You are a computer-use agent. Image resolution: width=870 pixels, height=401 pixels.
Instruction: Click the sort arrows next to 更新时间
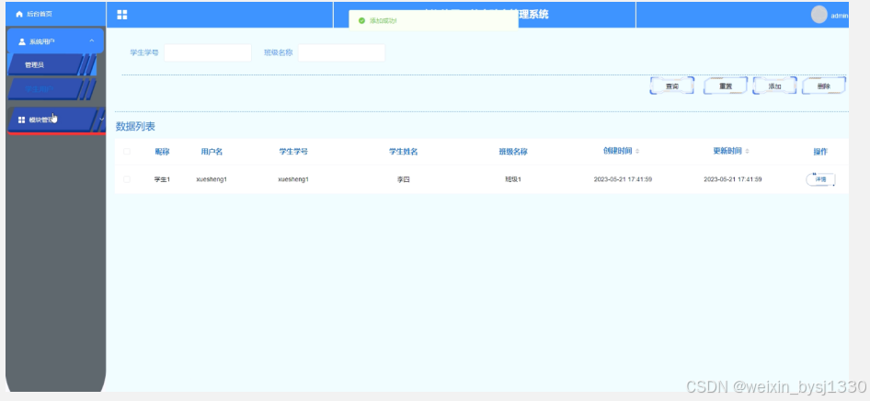pos(747,152)
